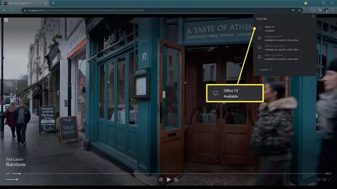Click the round icon in the title bar
Viewport: 337px width, 189px height.
(306, 3)
